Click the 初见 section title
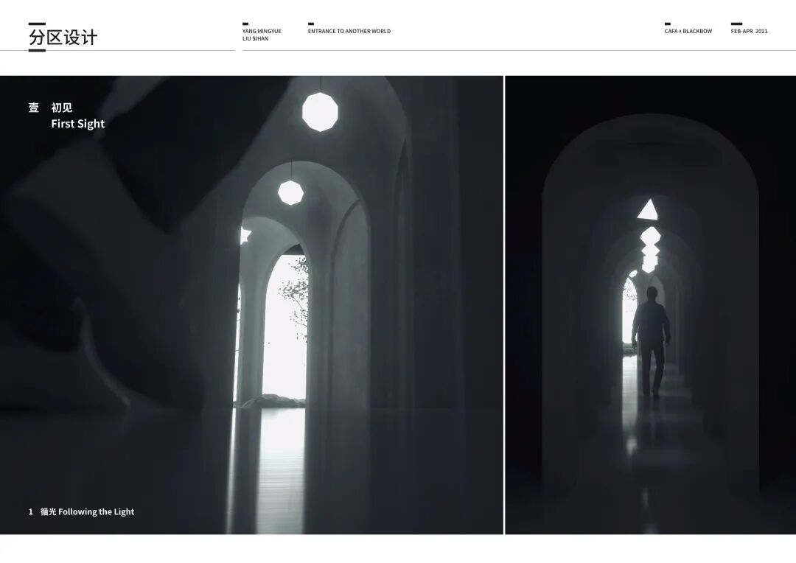Screen dimensions: 796x563 click(62, 108)
